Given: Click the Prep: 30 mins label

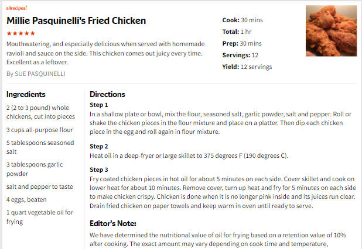Looking at the screenshot, I should tap(242, 43).
